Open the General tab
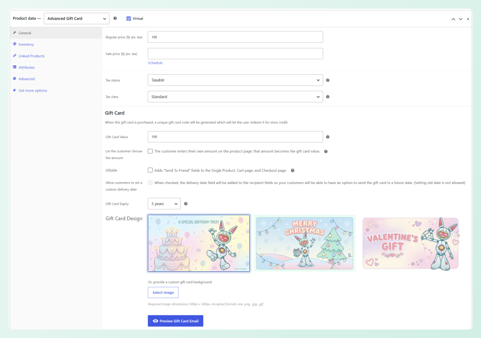481x338 pixels. (56, 33)
